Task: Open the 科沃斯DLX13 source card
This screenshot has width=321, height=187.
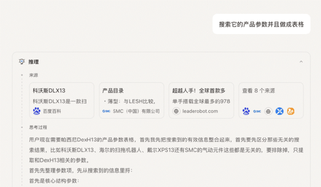Action: 62,100
